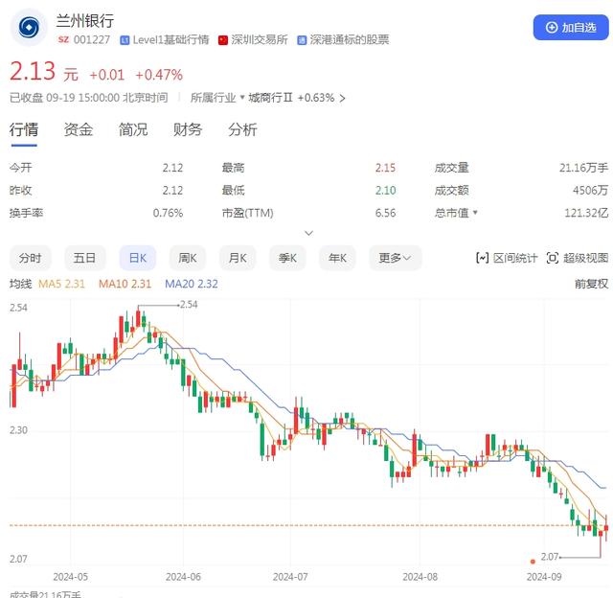Screen dimensions: 613x598
Task: Click the MA10 2.31 legend
Action: (x=125, y=284)
